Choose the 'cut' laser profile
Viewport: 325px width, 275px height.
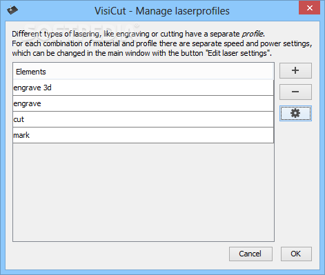click(144, 119)
